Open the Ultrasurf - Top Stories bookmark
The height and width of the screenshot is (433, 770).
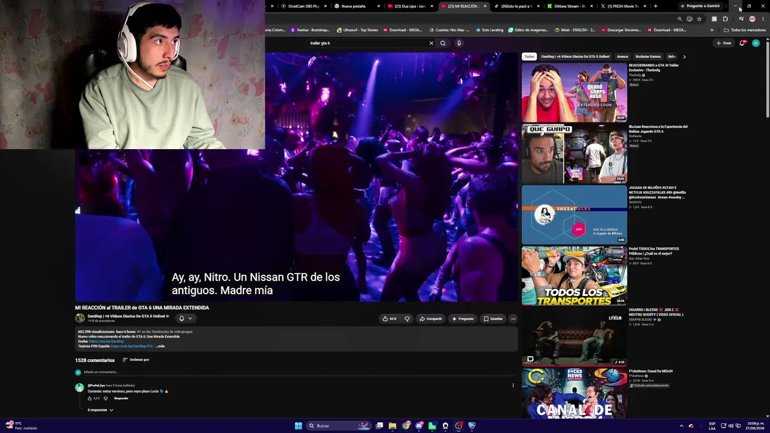click(x=357, y=30)
